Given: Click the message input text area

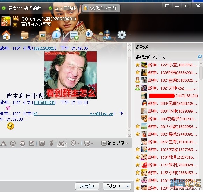Looking at the screenshot, I should coord(66,164).
